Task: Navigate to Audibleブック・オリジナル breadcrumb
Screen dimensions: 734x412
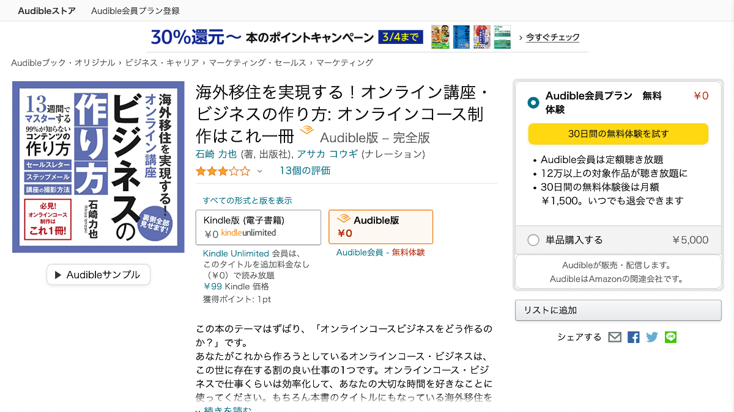Action: coord(63,62)
